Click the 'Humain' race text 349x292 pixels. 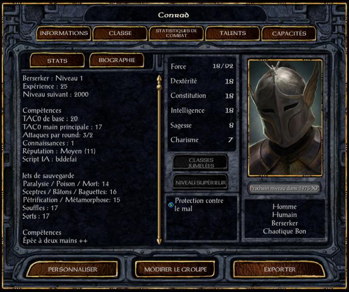point(284,215)
